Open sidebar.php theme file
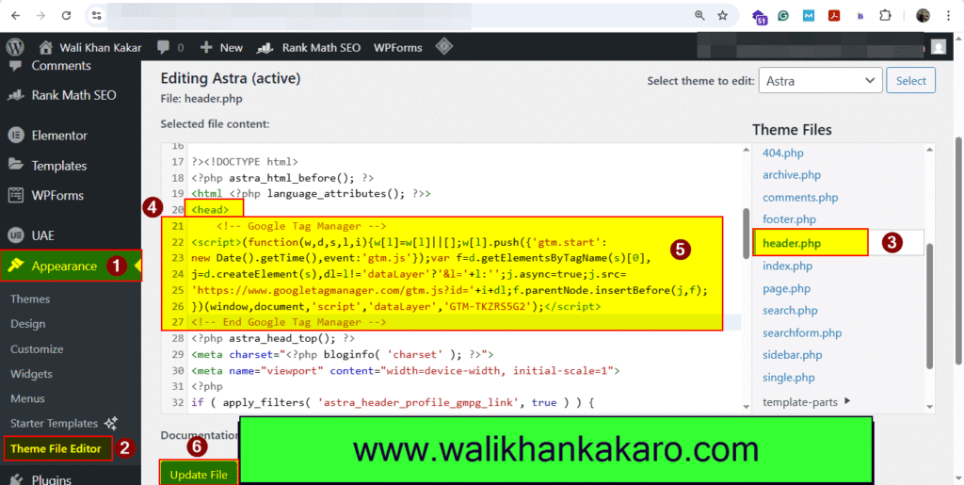The width and height of the screenshot is (964, 485). tap(793, 355)
